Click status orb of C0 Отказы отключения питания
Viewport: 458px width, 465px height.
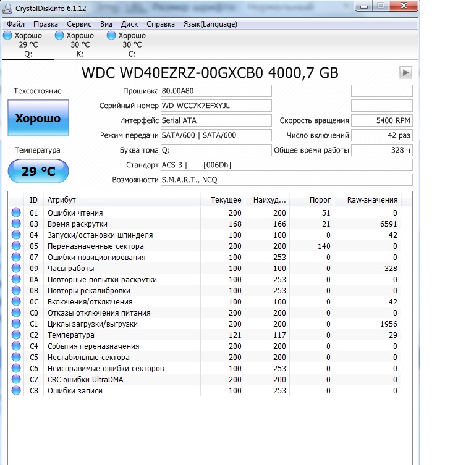click(x=16, y=312)
